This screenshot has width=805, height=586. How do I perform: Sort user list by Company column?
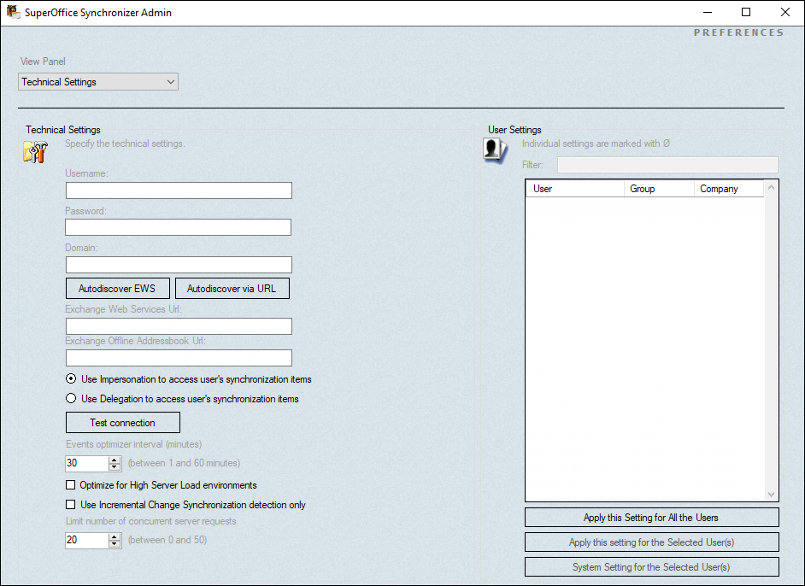(x=729, y=188)
